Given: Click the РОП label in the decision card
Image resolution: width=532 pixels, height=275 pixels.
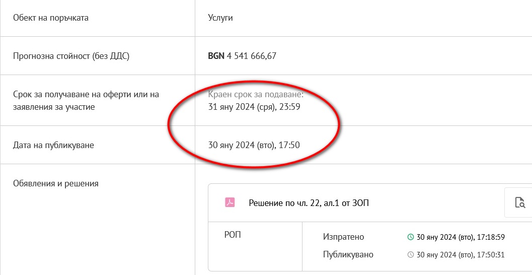Looking at the screenshot, I should 233,235.
